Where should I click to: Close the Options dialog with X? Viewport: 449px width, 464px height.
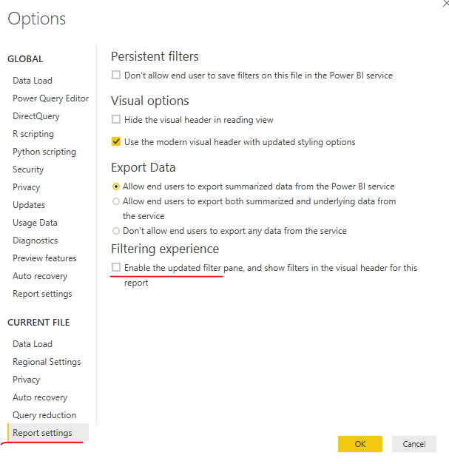point(445,4)
